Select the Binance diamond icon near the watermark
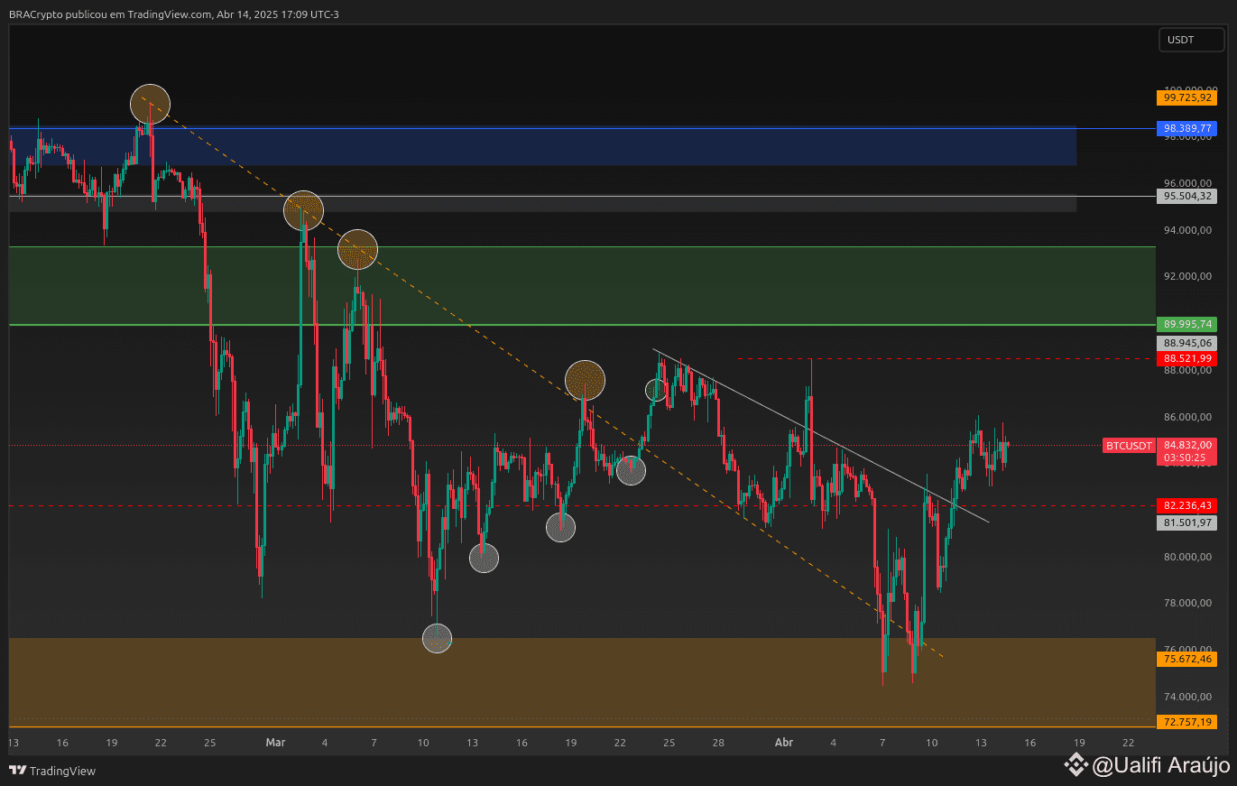Image resolution: width=1237 pixels, height=786 pixels. tap(1077, 765)
